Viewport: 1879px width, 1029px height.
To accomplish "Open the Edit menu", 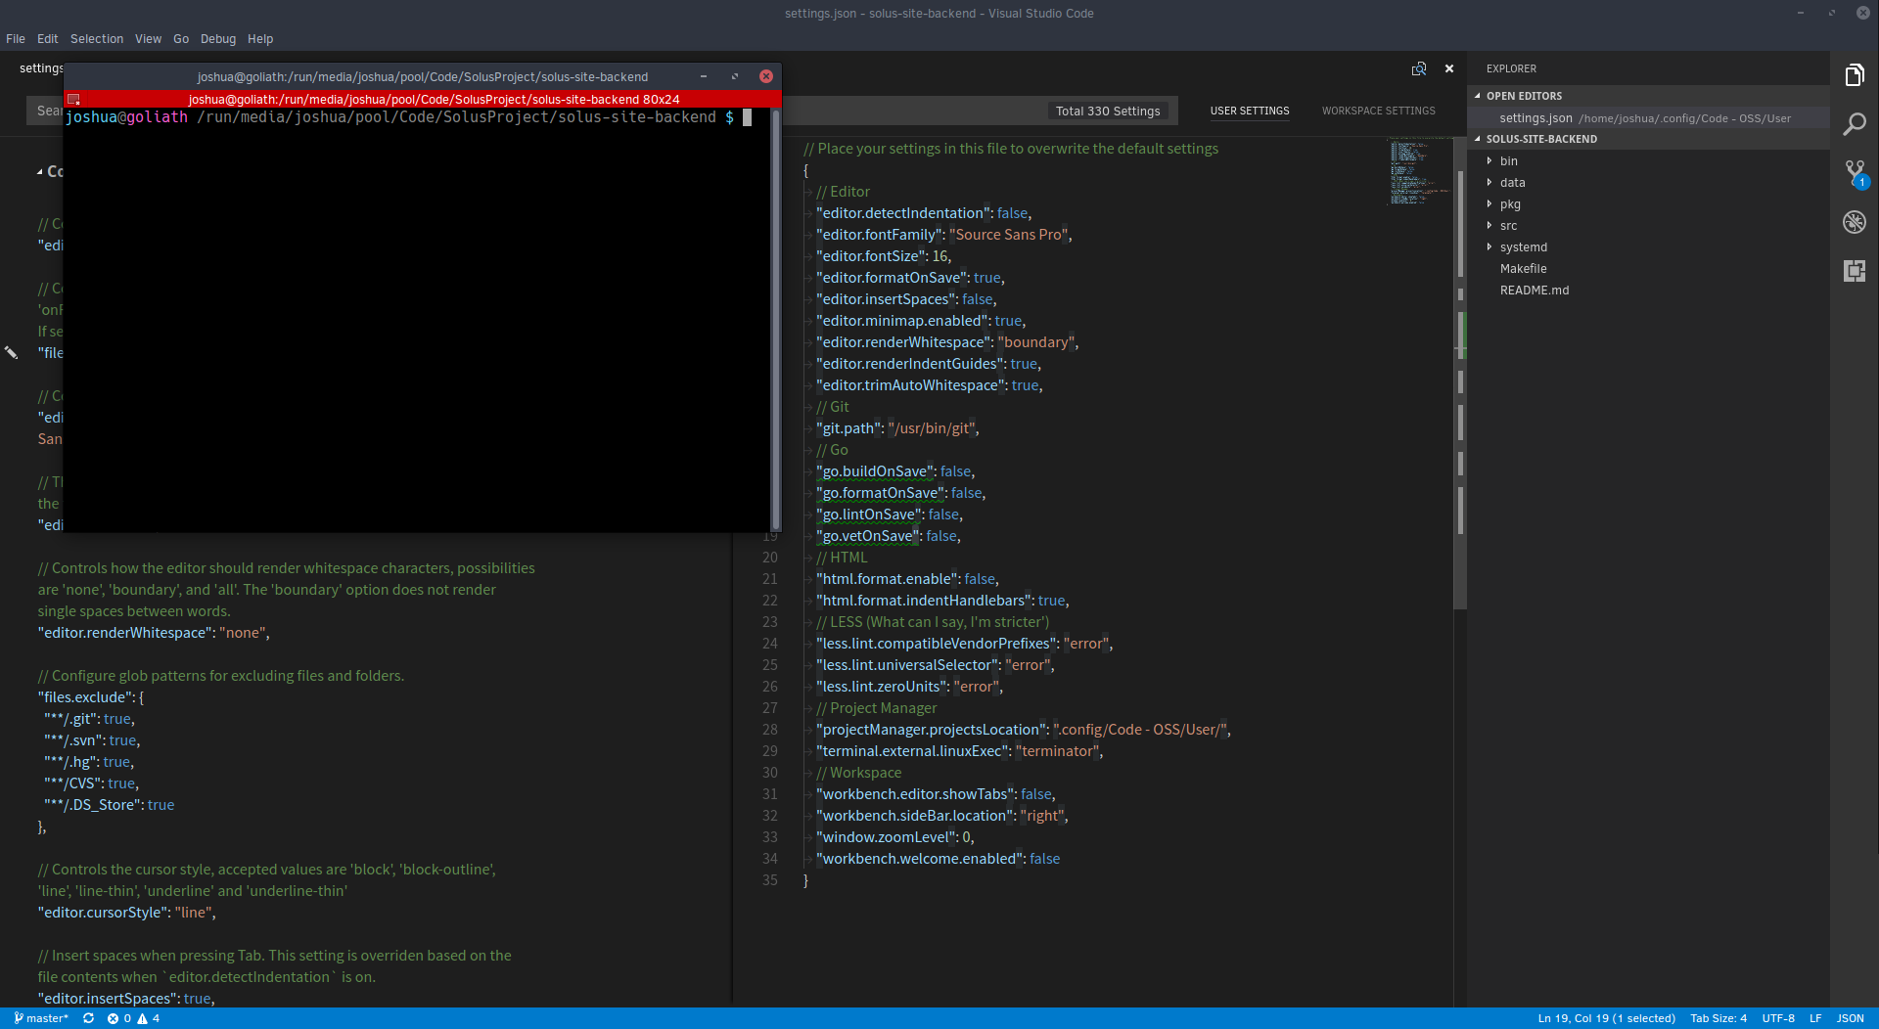I will click(x=48, y=39).
